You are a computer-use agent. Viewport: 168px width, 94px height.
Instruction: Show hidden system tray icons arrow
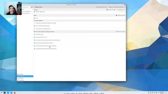click(158, 93)
